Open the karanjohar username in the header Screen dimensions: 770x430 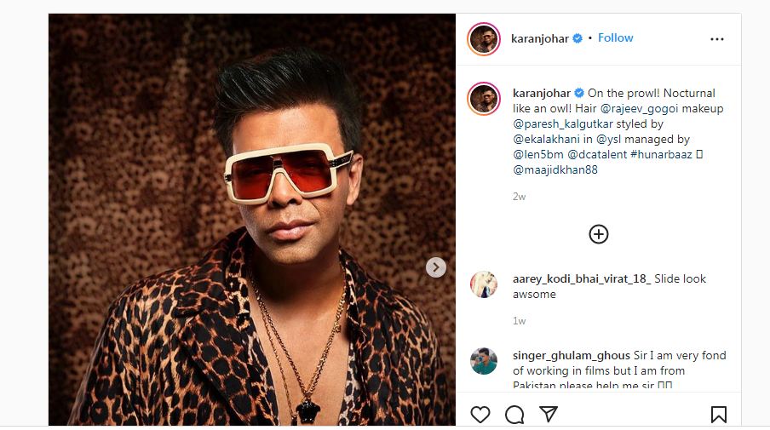[539, 38]
